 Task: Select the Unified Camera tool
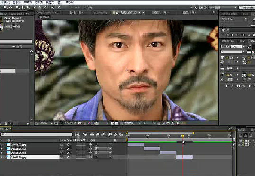5,7
